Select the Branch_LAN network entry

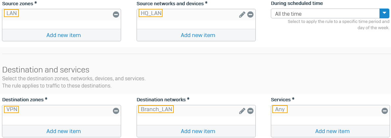(x=156, y=109)
